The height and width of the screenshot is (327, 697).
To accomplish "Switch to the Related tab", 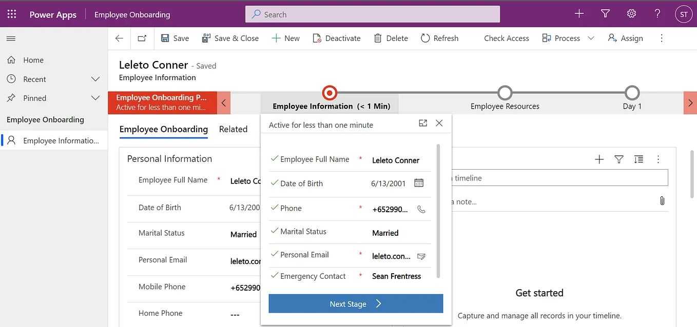I will pos(234,129).
